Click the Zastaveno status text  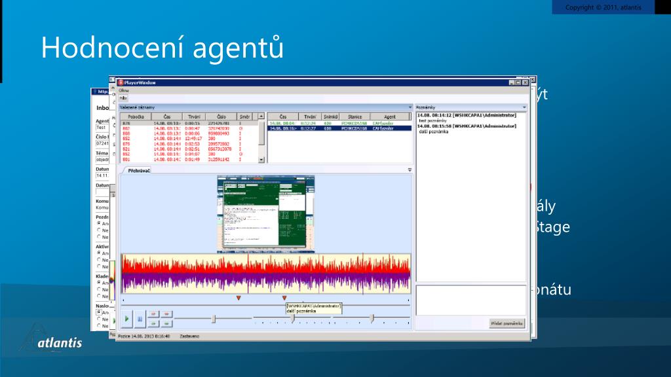[x=189, y=336]
